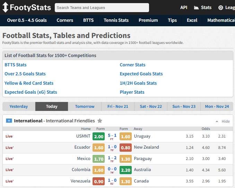Click the Hide arrow caret

pos(217,122)
